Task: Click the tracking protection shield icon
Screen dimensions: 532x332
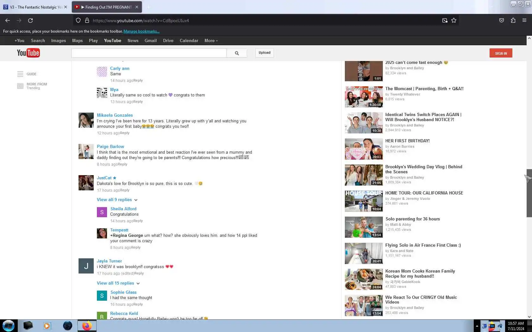Action: [78, 21]
